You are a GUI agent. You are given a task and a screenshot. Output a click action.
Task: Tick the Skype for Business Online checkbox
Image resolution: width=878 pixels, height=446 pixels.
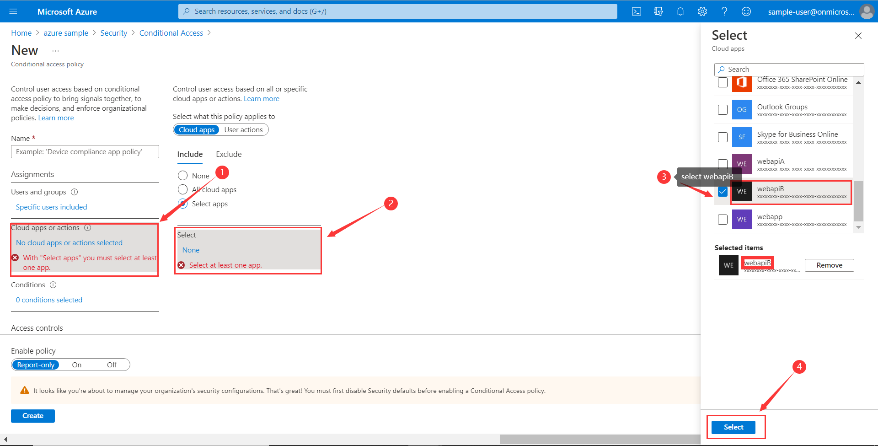click(x=723, y=137)
